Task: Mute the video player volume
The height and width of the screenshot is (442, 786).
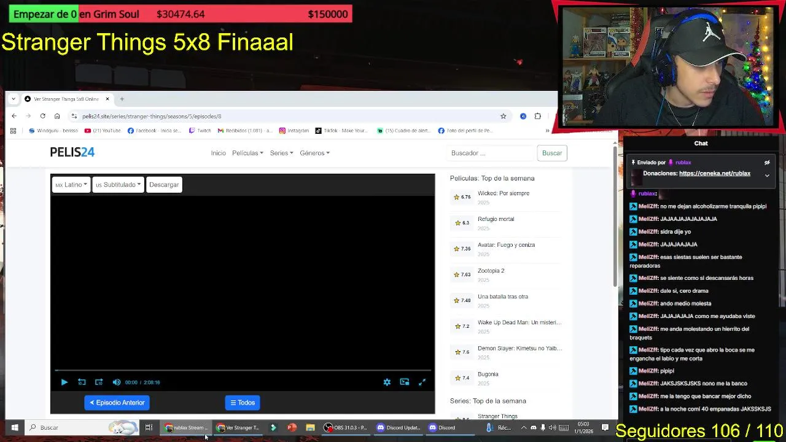Action: (117, 382)
